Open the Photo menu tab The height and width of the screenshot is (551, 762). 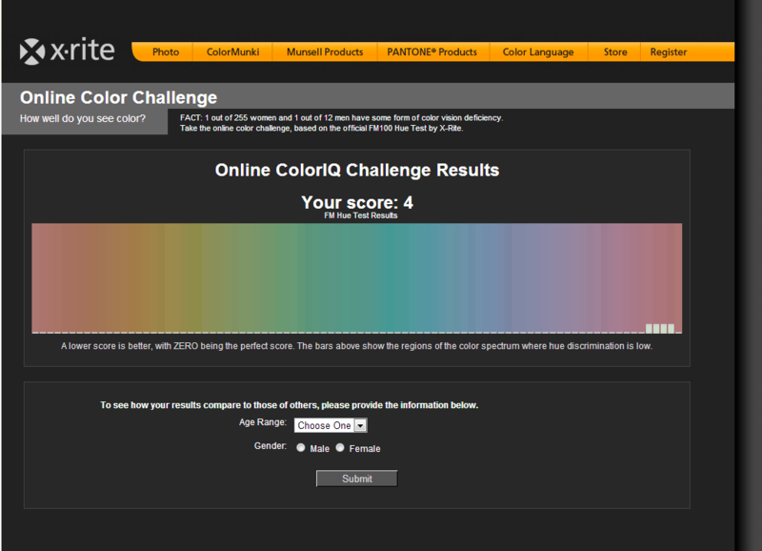(x=166, y=52)
